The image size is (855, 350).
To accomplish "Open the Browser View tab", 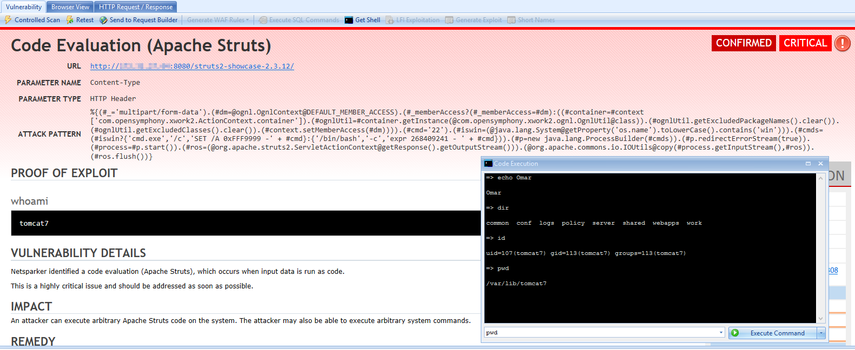I will [x=70, y=7].
